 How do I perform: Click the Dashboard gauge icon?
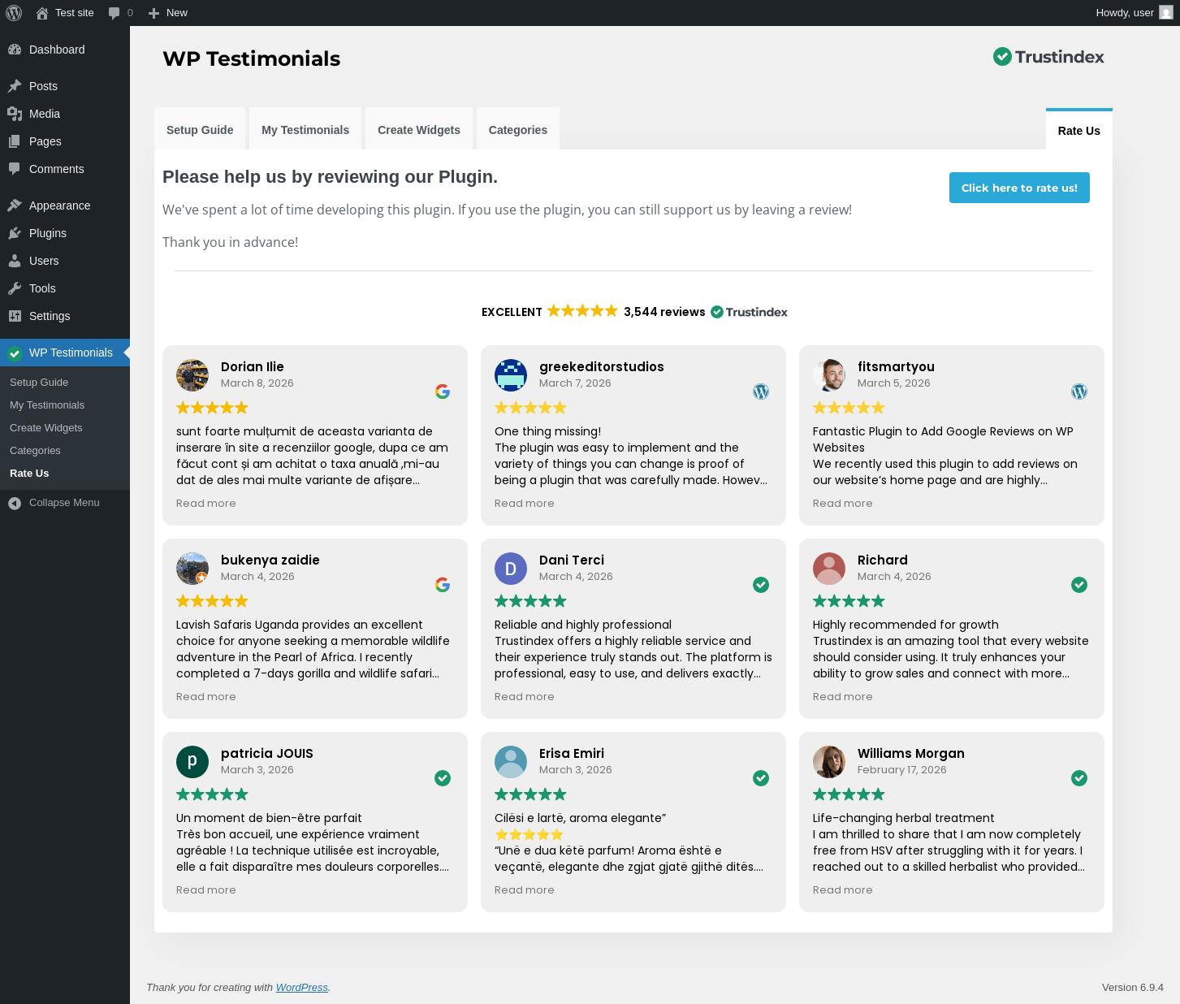15,50
